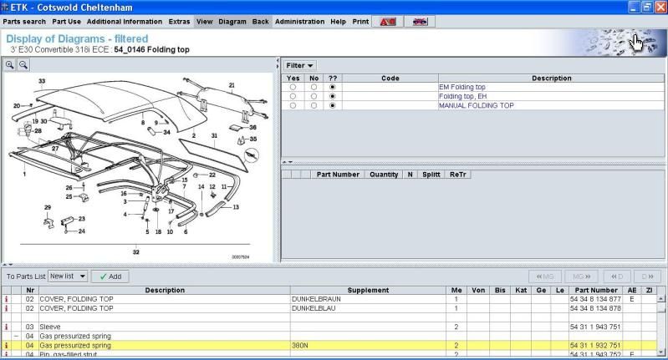Open the View menu
The image size is (668, 360).
click(205, 21)
